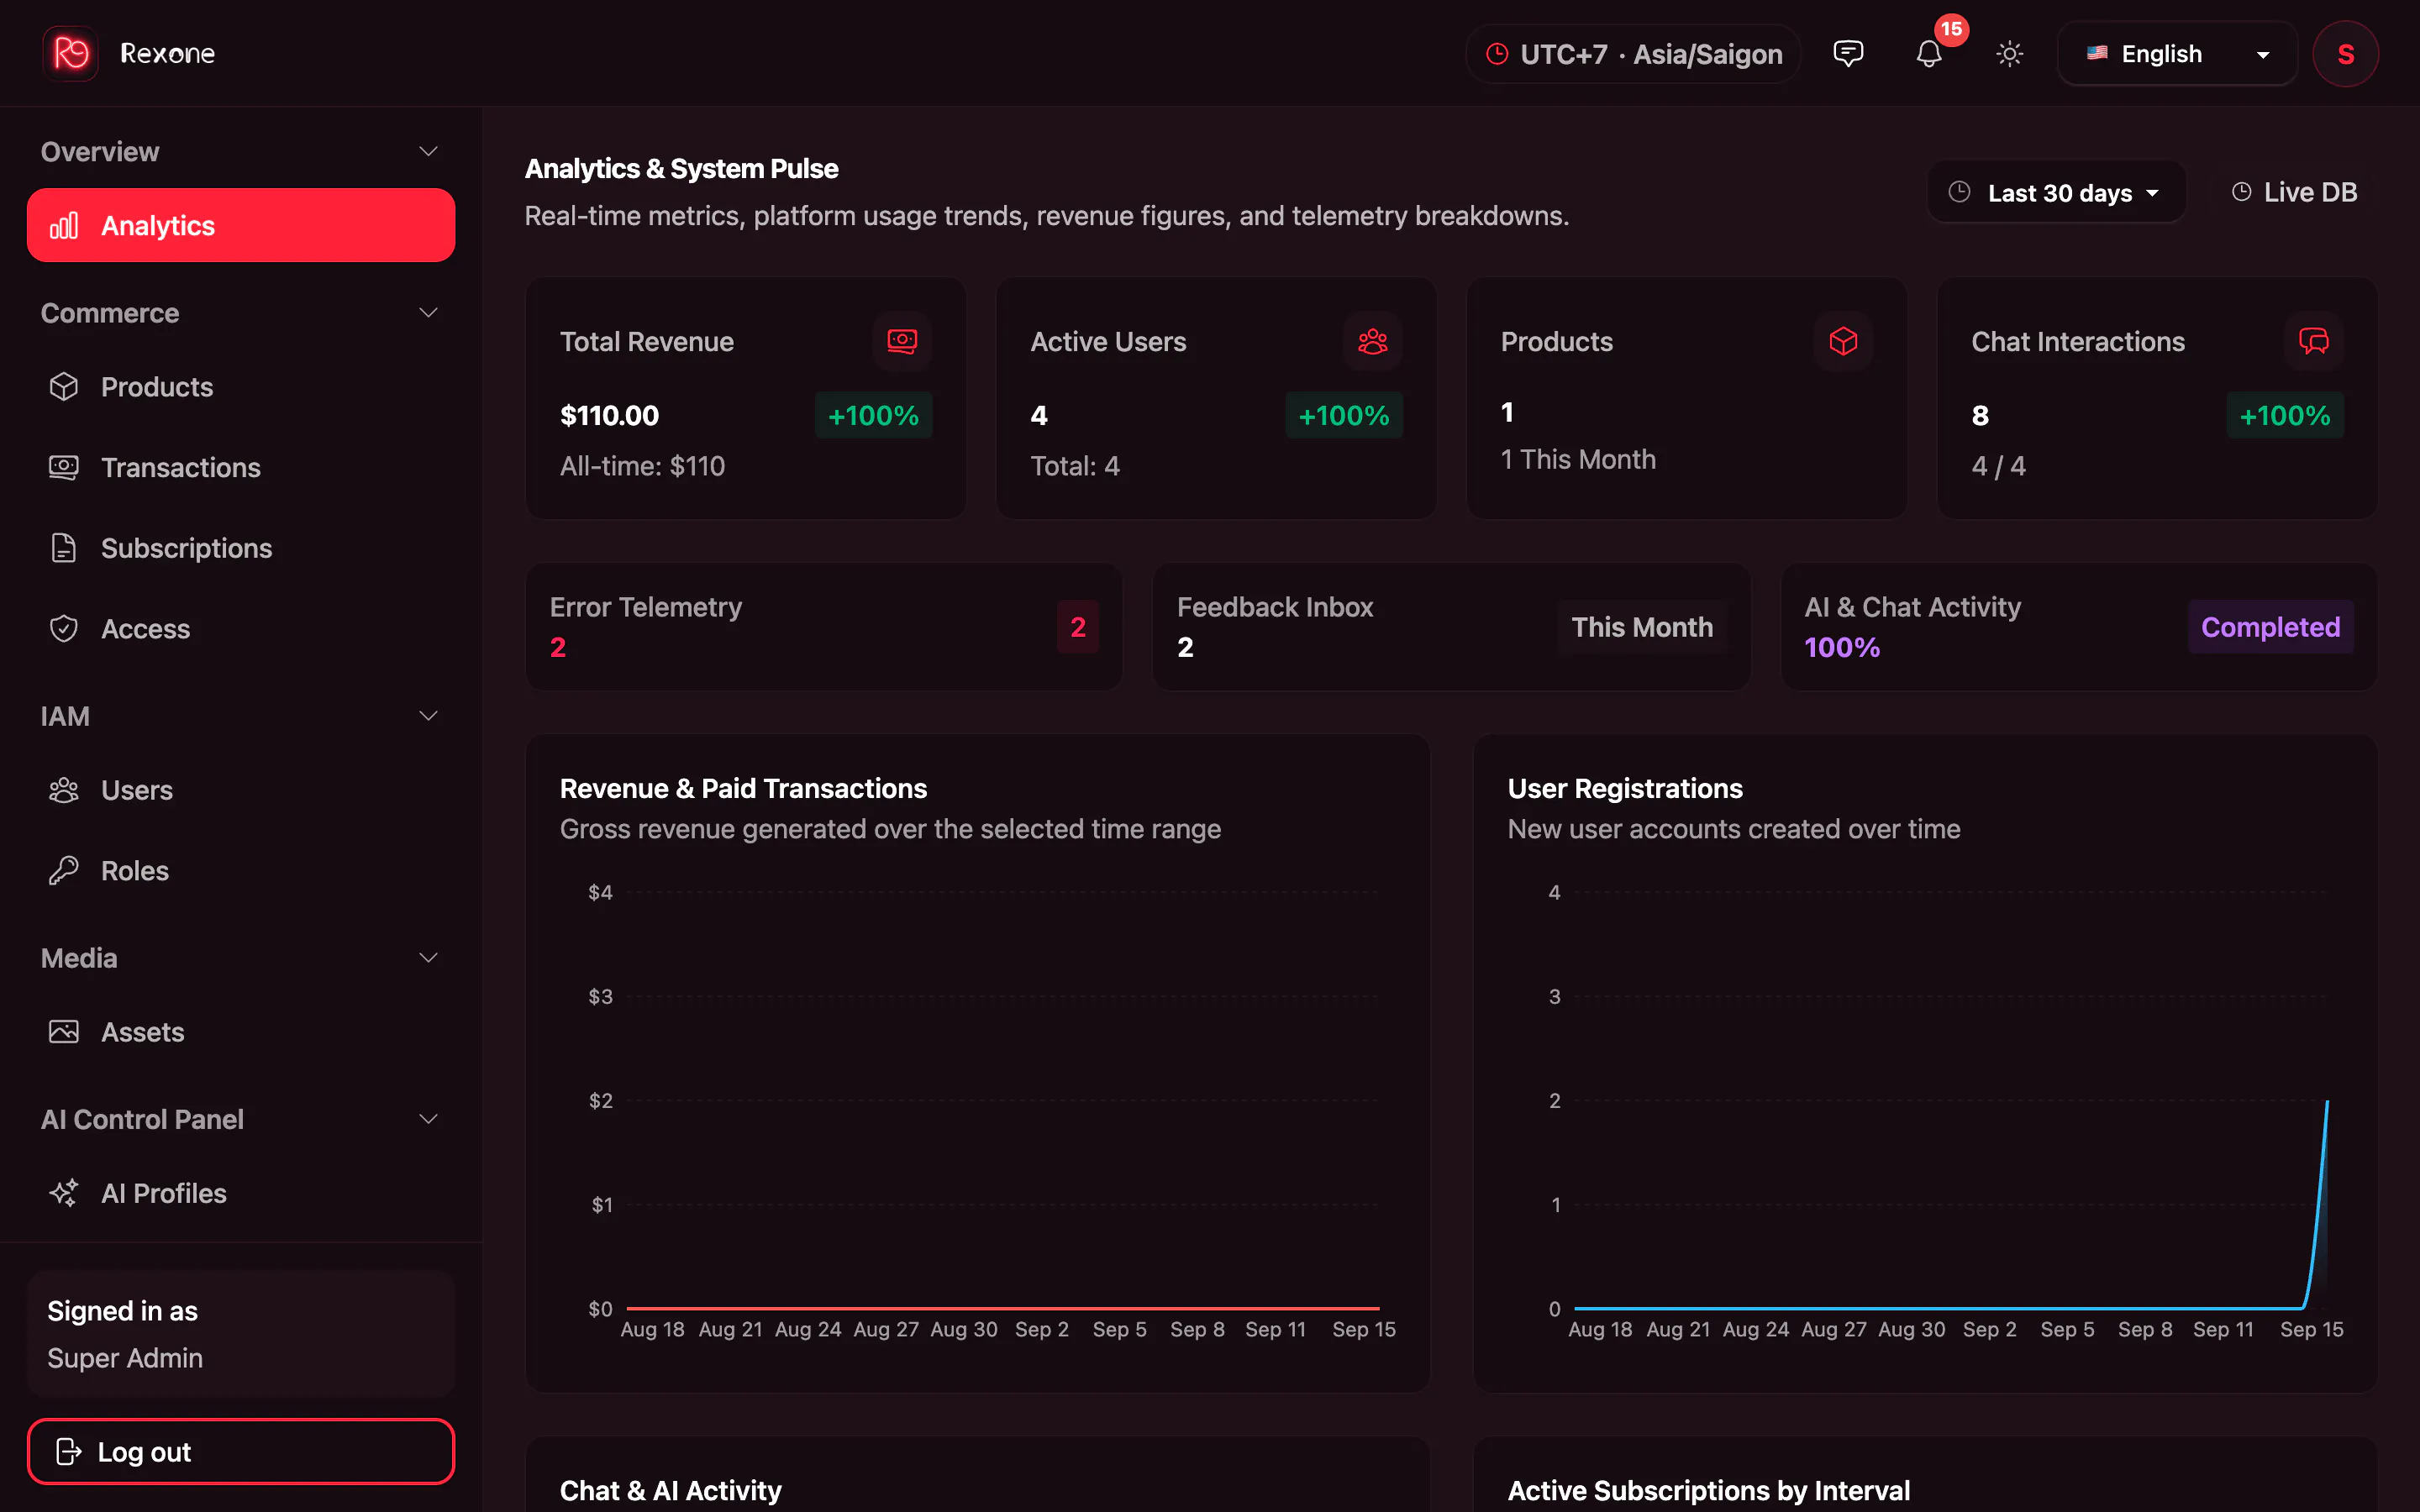Collapse the IAM sidebar section
The image size is (2420, 1512).
[240, 716]
